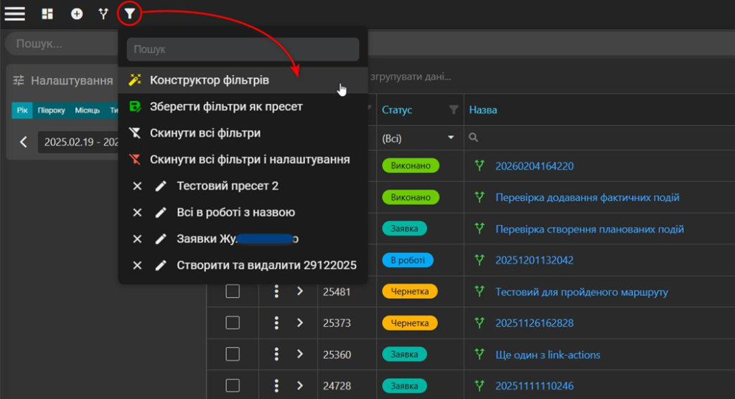Click branch icon beside Тестовий для пройденого маршруту
Screen dimensions: 735x399
pos(479,292)
